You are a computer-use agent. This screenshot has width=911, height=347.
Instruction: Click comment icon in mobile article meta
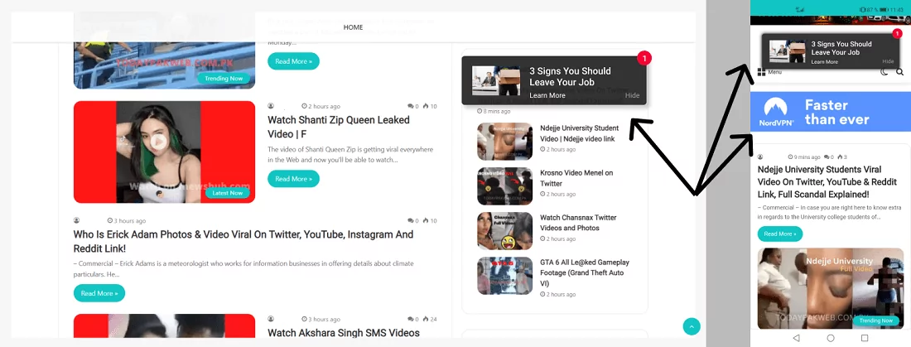(825, 157)
